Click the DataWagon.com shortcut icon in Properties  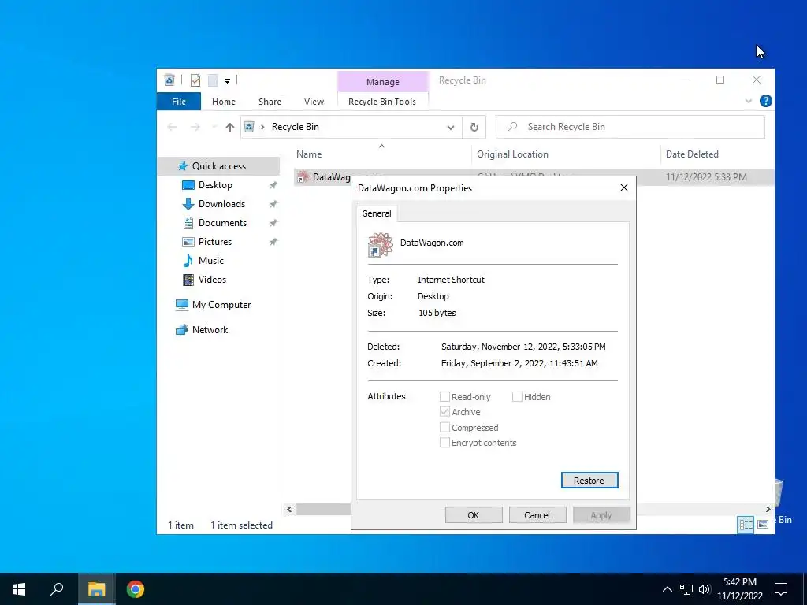pyautogui.click(x=381, y=244)
